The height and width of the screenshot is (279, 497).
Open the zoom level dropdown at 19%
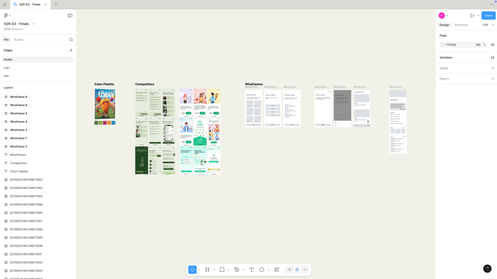[487, 25]
